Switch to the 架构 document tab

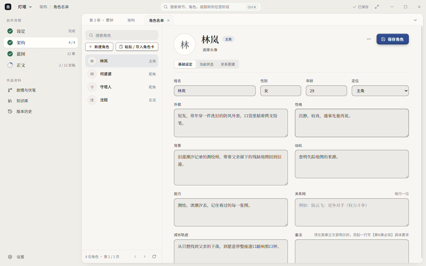click(x=131, y=20)
